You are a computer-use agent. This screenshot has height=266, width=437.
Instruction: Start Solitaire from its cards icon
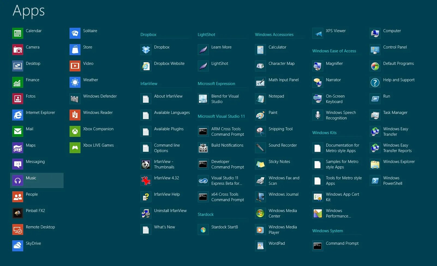click(x=75, y=33)
